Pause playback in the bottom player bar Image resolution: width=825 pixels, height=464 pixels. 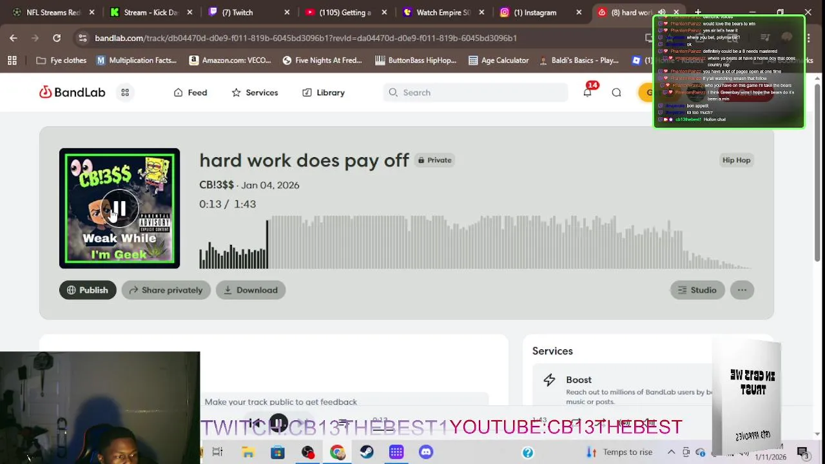[x=278, y=423]
